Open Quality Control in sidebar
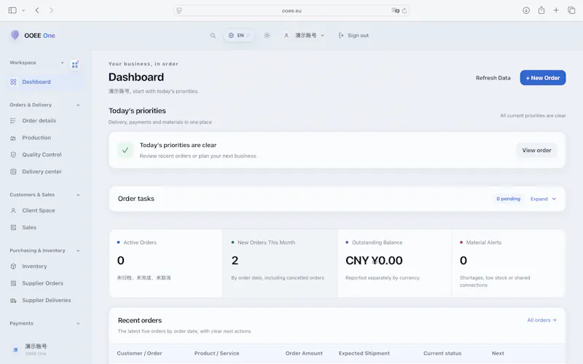 (x=42, y=155)
